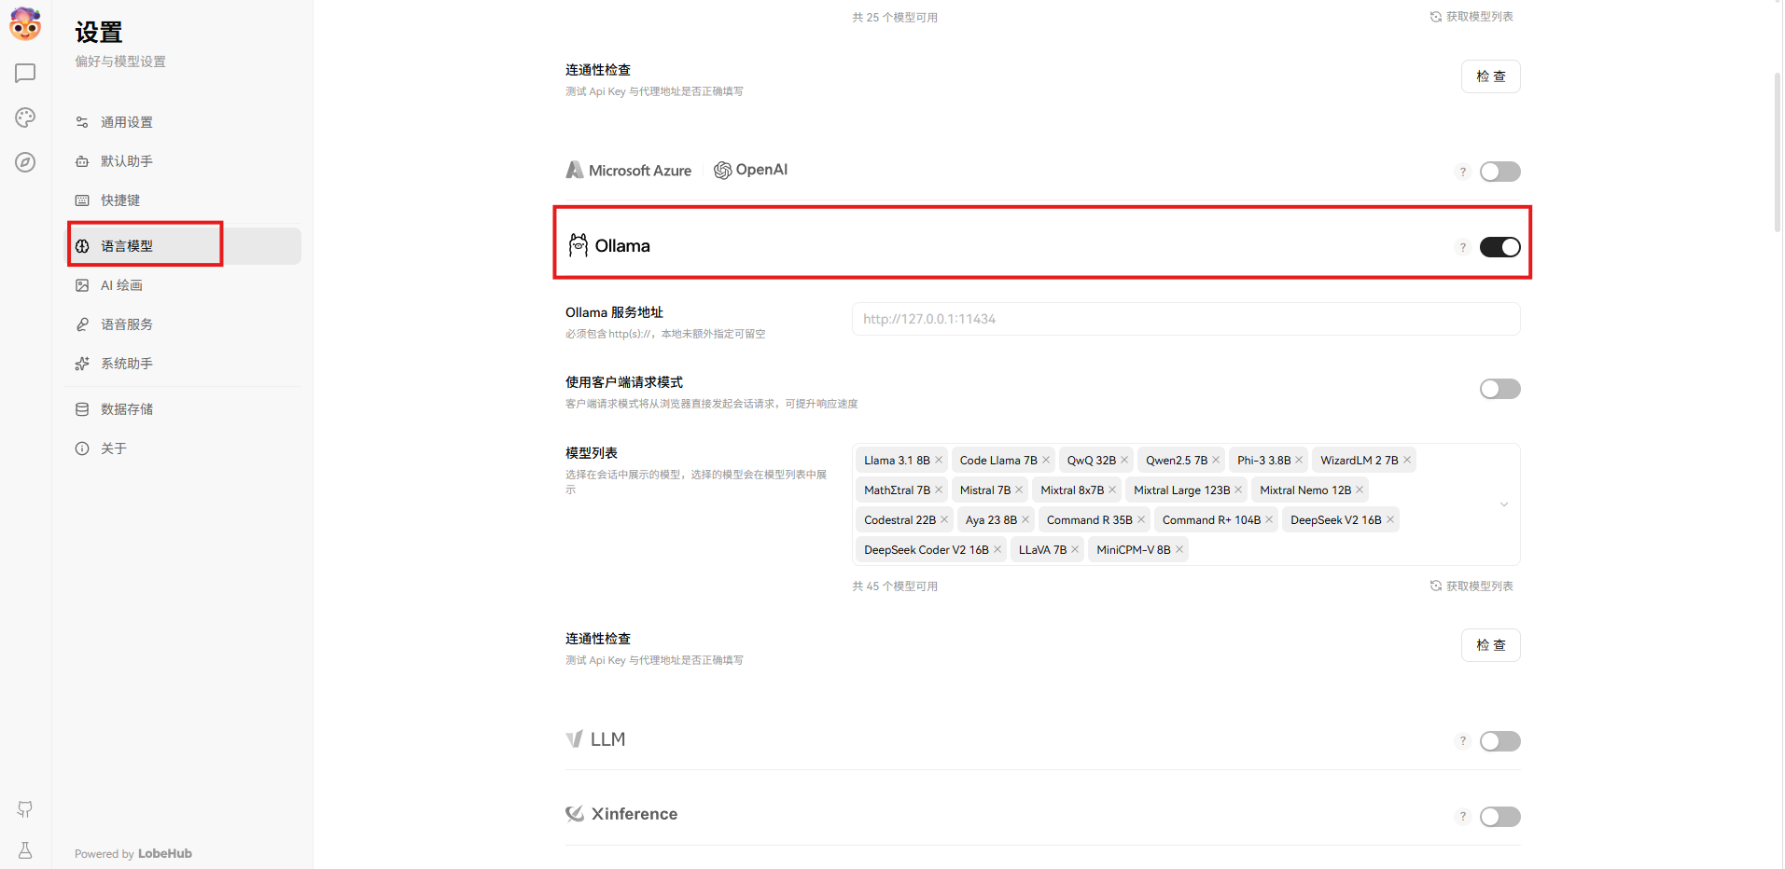Remove Llama 3.1 8B model tag
The height and width of the screenshot is (869, 1785).
coord(939,461)
